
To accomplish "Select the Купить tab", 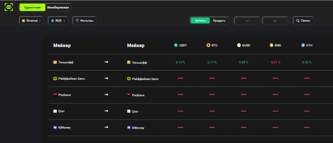I will tap(200, 21).
